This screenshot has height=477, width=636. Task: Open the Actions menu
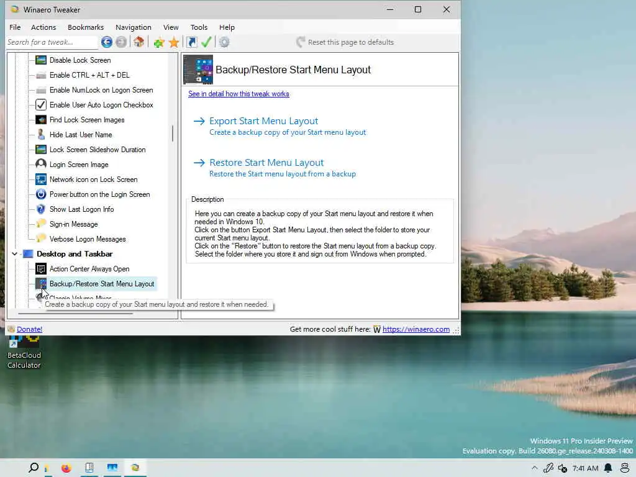[x=43, y=27]
